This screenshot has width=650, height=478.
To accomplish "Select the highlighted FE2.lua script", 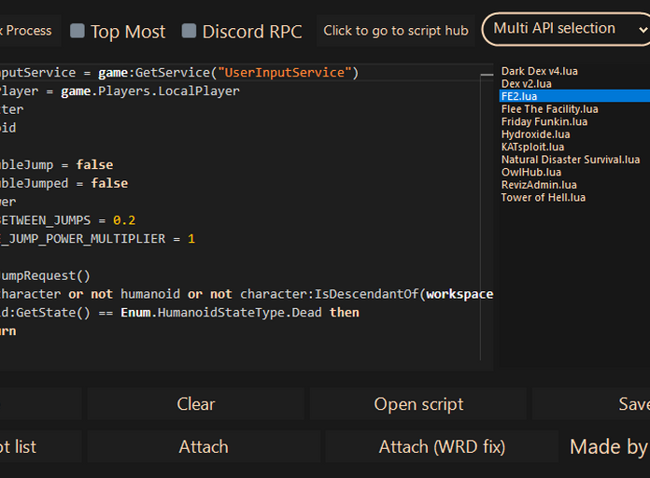I will (519, 96).
